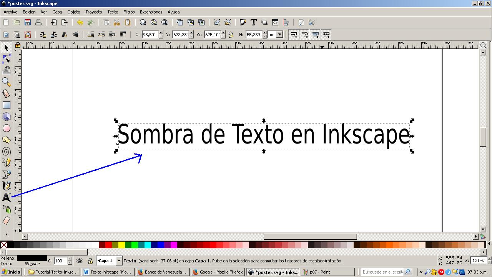Click the Save document icon
The width and height of the screenshot is (492, 277).
click(x=28, y=22)
